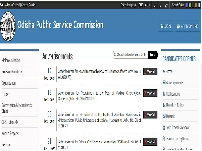Click the Notifications bell icon
202x151 pixels.
point(163,94)
